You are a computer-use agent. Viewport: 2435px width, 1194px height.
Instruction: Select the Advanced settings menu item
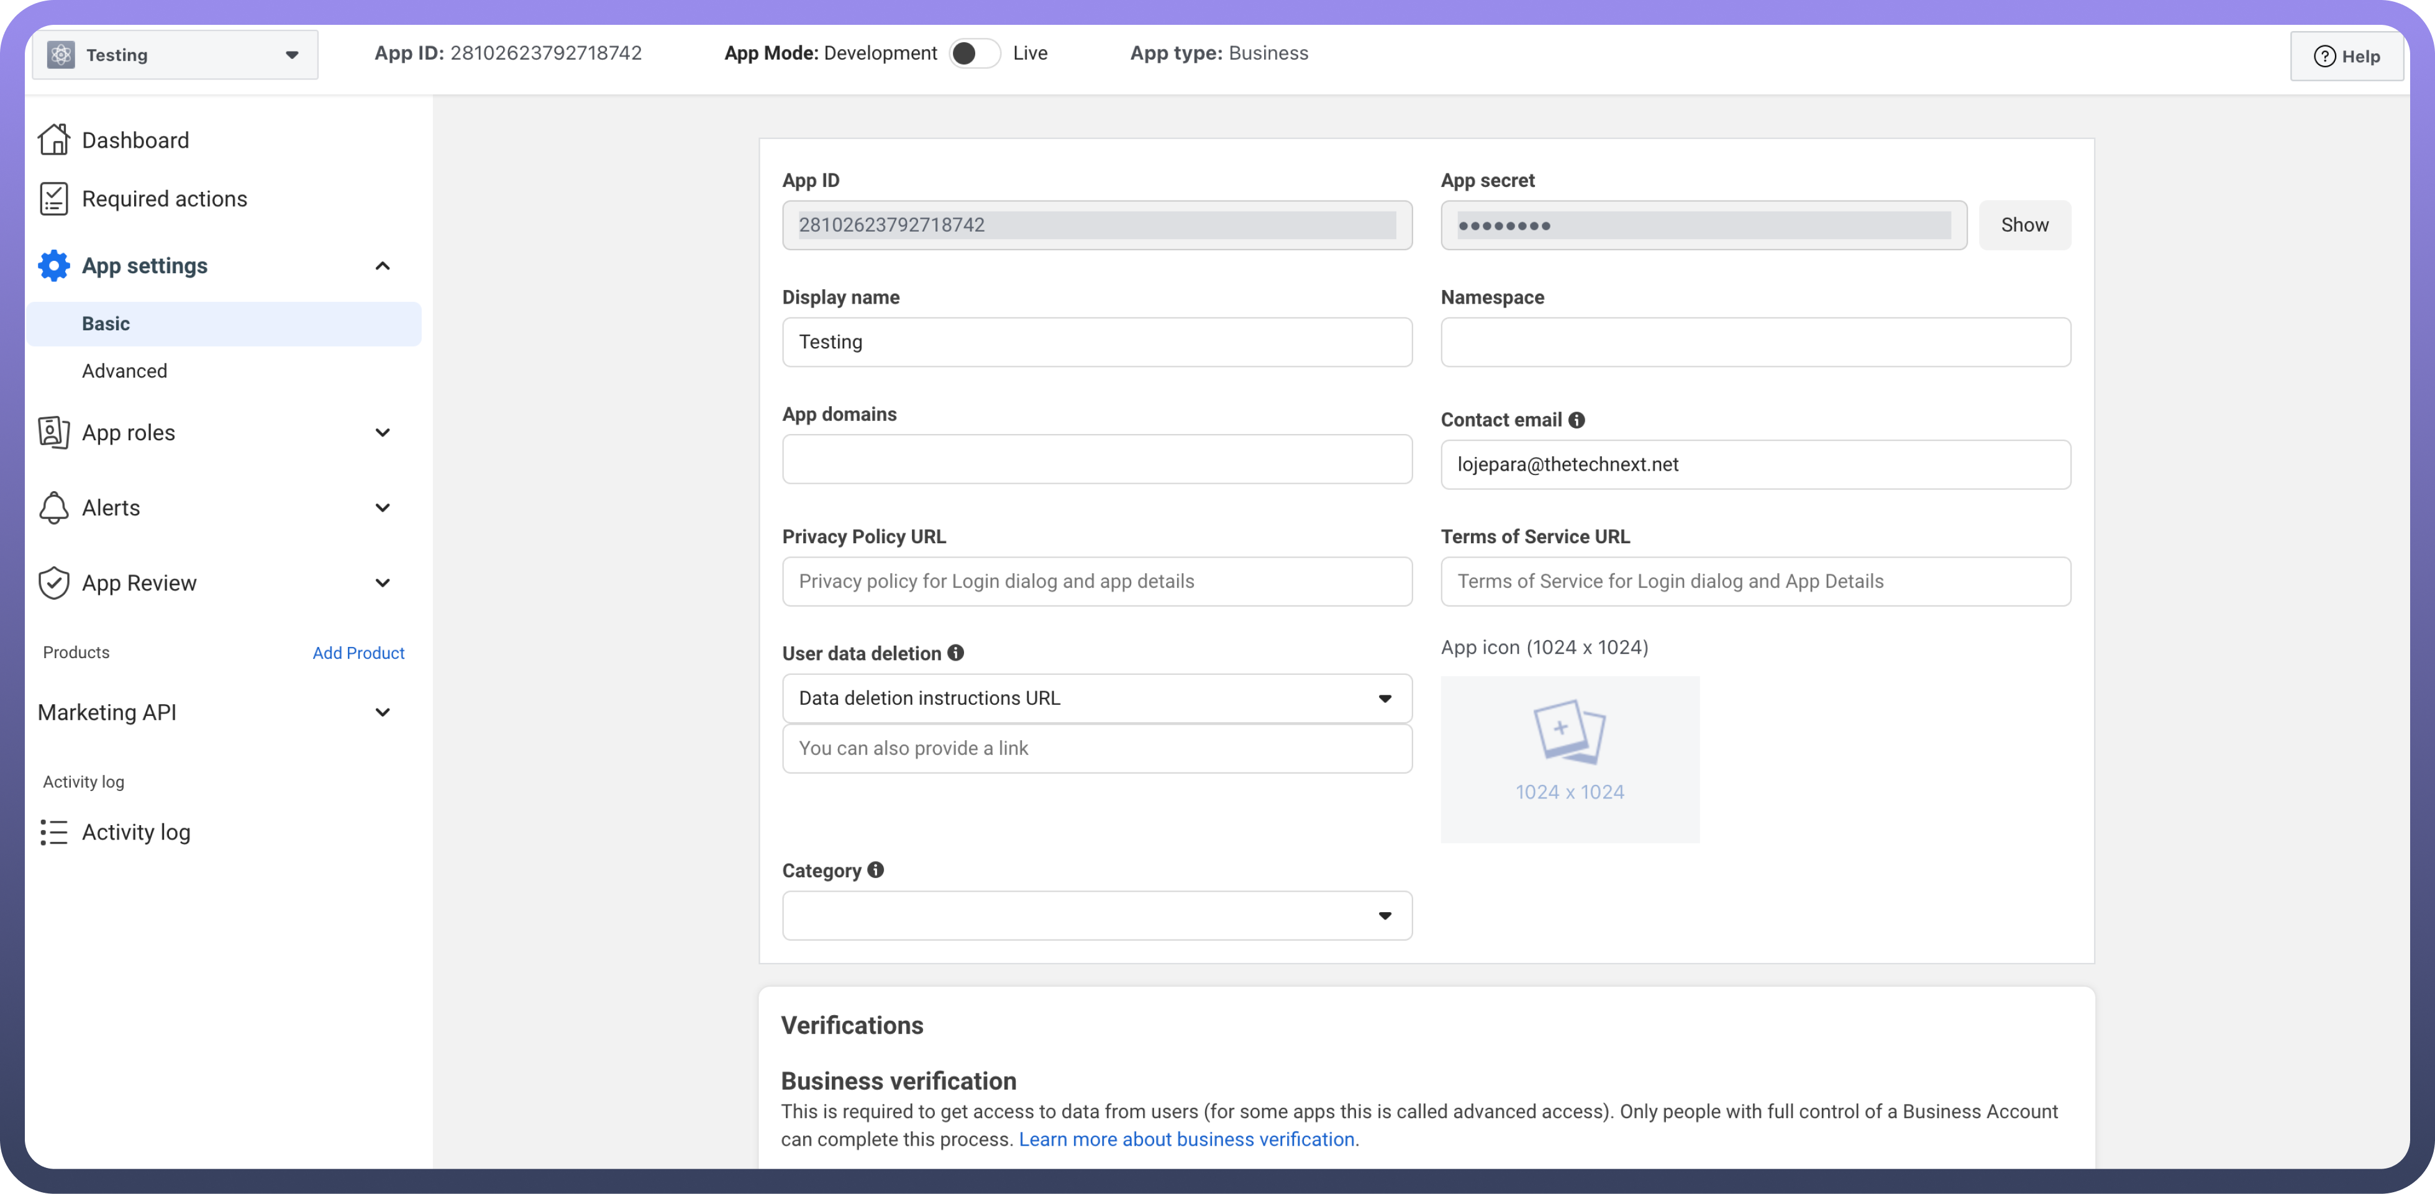coord(125,371)
